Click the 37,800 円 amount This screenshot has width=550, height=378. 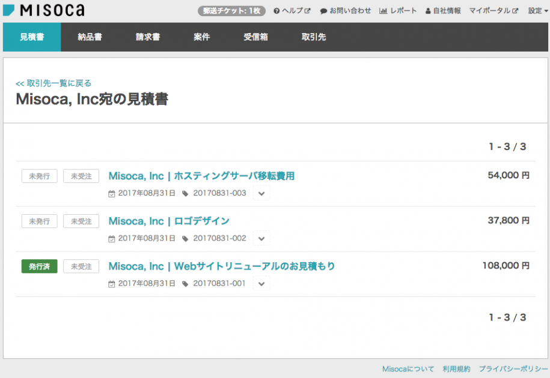click(509, 221)
